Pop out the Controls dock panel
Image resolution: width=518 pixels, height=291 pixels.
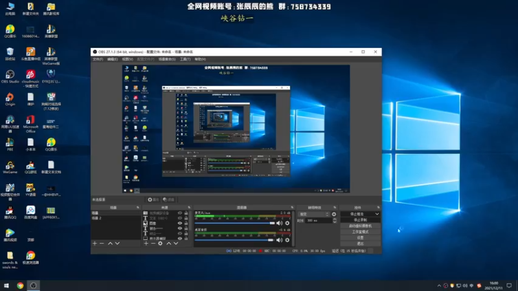point(378,208)
